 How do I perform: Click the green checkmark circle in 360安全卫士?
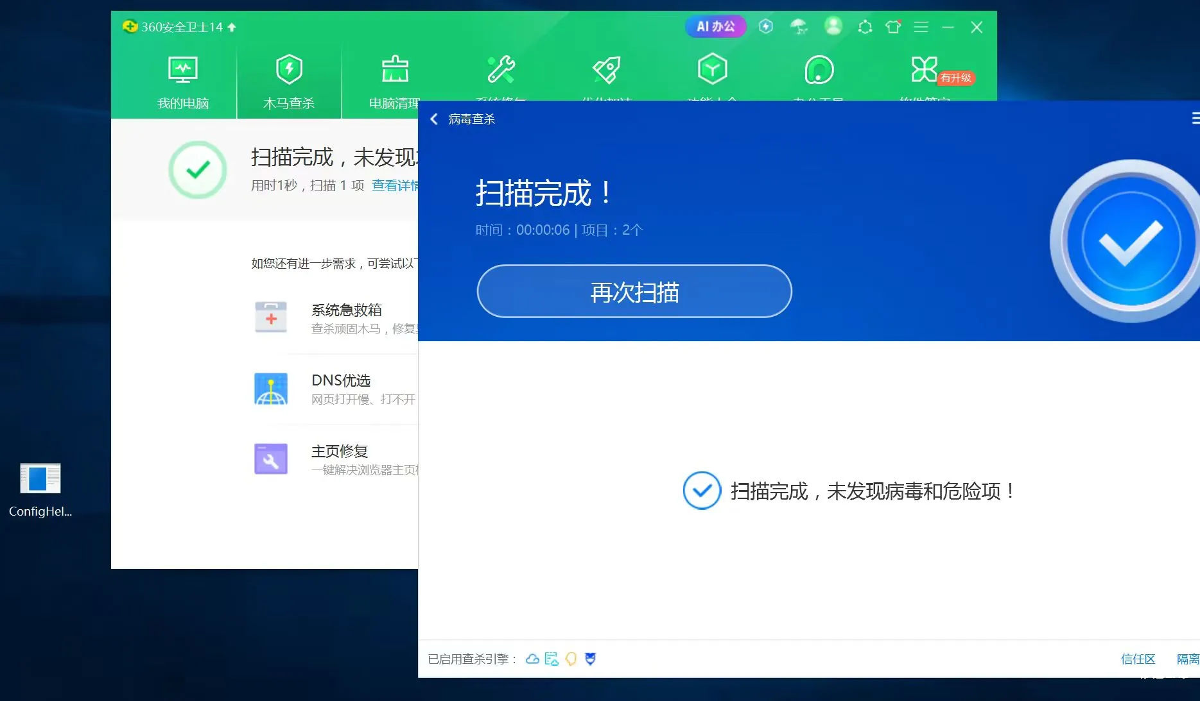click(198, 170)
